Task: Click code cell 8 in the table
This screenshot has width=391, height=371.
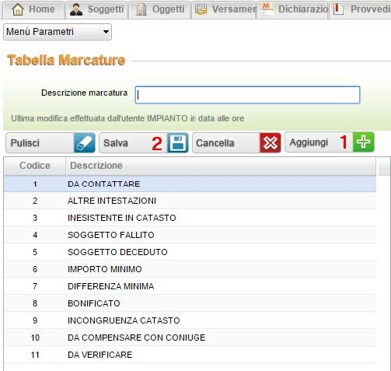Action: [35, 303]
